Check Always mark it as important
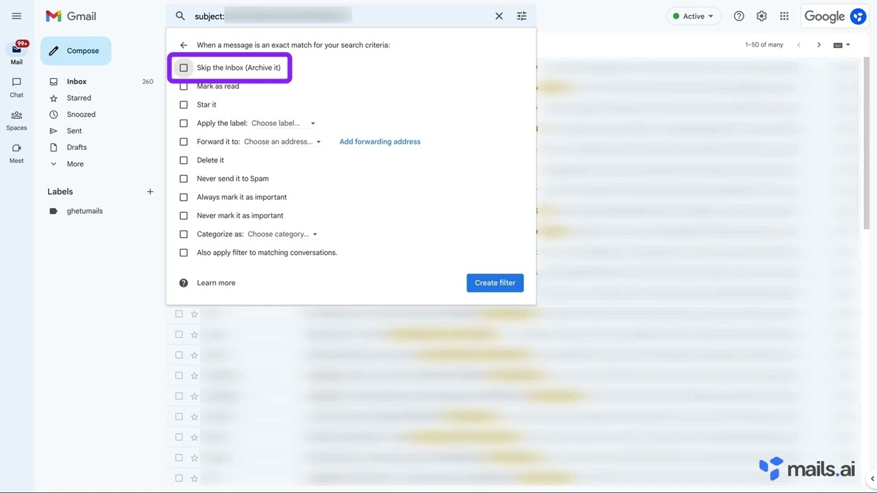 184,197
